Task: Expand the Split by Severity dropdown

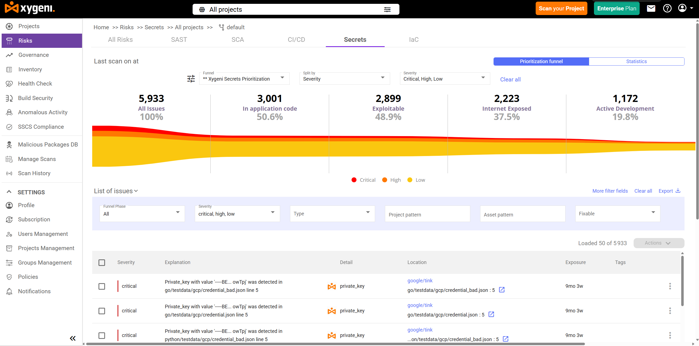Action: [344, 79]
